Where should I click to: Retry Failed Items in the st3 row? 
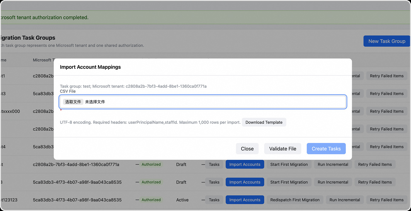pyautogui.click(x=387, y=94)
